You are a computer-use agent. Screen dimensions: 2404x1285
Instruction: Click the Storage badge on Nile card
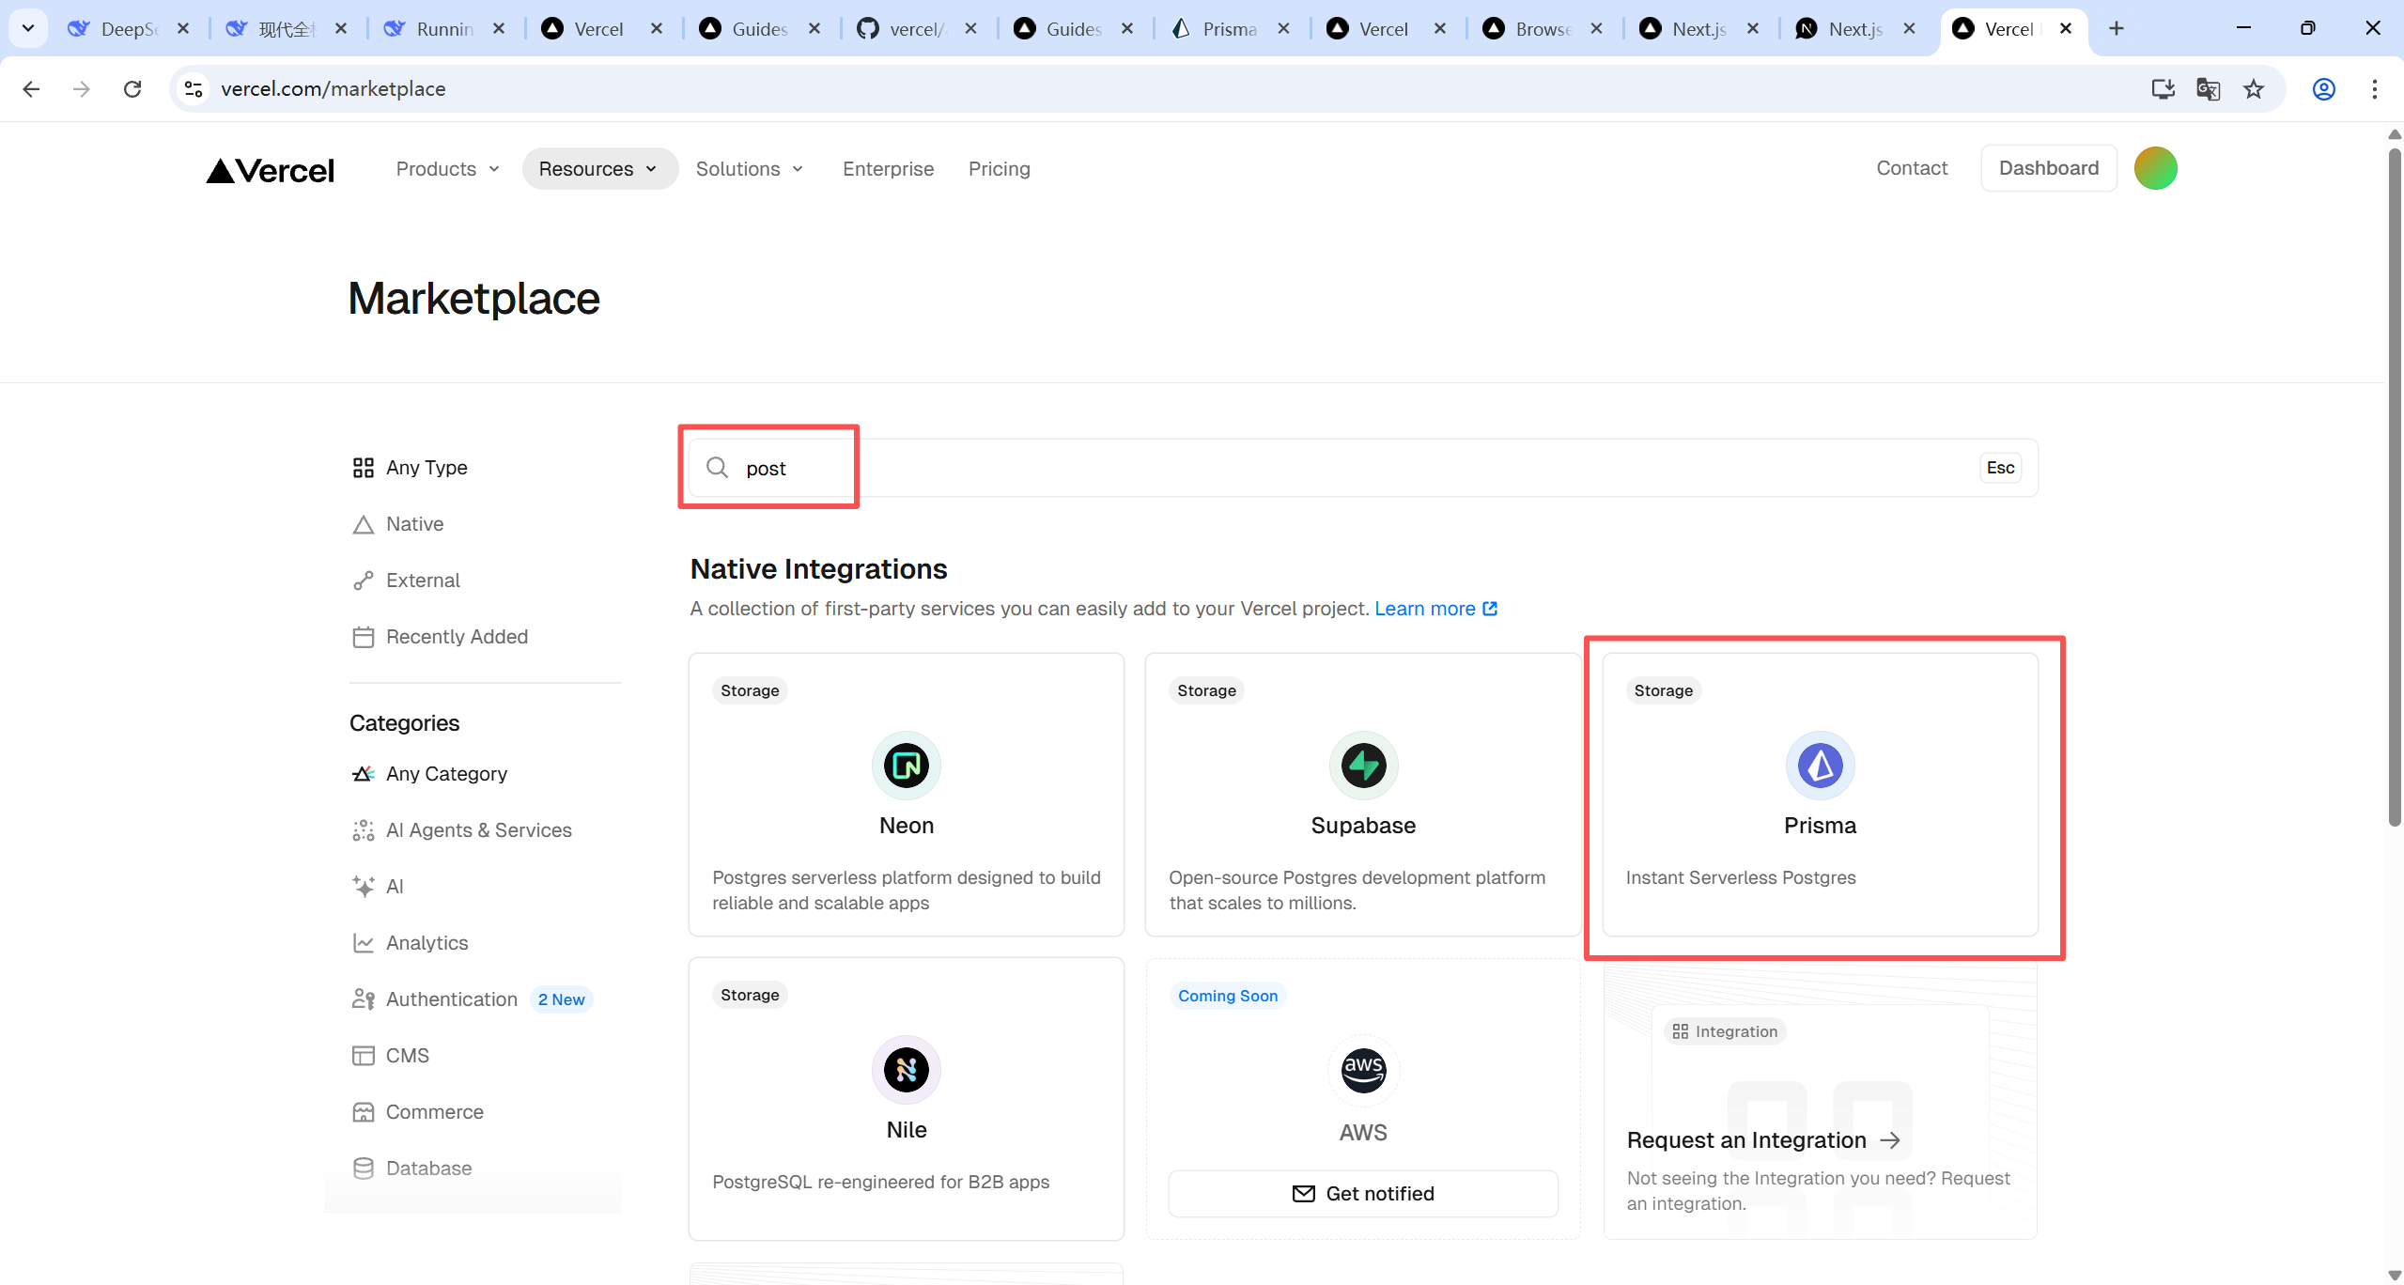pyautogui.click(x=750, y=995)
